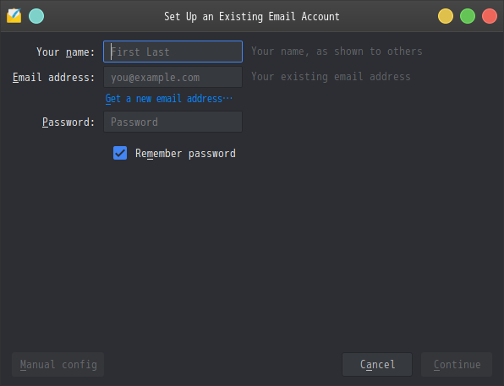
Task: Open the 'Get a new email address' link
Action: click(x=169, y=99)
